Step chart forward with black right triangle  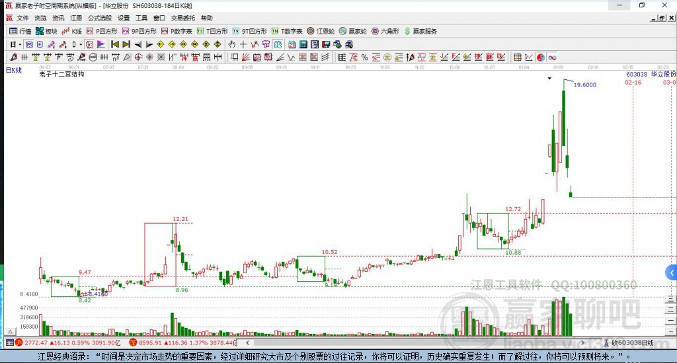[149, 44]
